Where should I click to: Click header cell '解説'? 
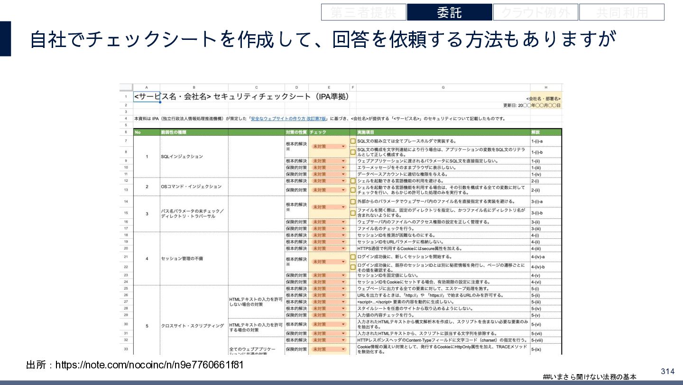pos(546,132)
